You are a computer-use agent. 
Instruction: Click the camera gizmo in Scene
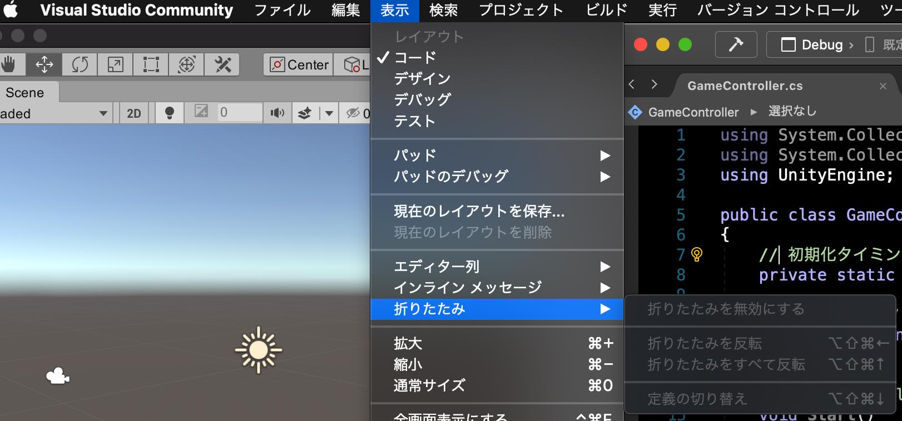(x=58, y=377)
